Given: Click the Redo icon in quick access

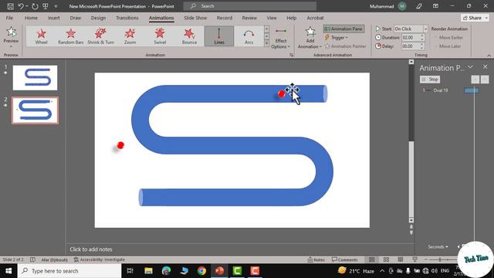Looking at the screenshot, I should 35,6.
